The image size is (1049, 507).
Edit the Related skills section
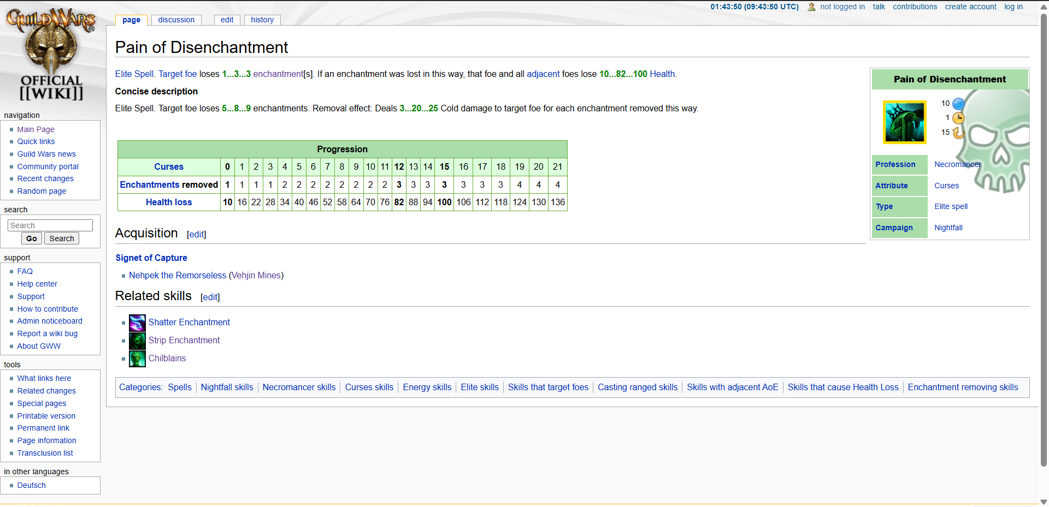click(x=210, y=297)
